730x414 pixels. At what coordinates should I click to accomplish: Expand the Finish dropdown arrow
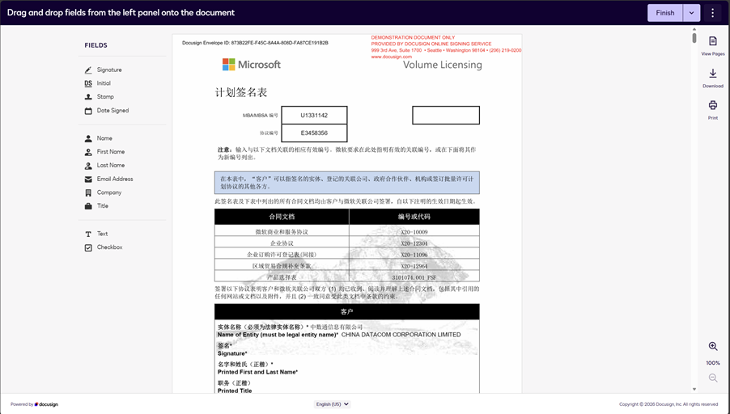[691, 13]
